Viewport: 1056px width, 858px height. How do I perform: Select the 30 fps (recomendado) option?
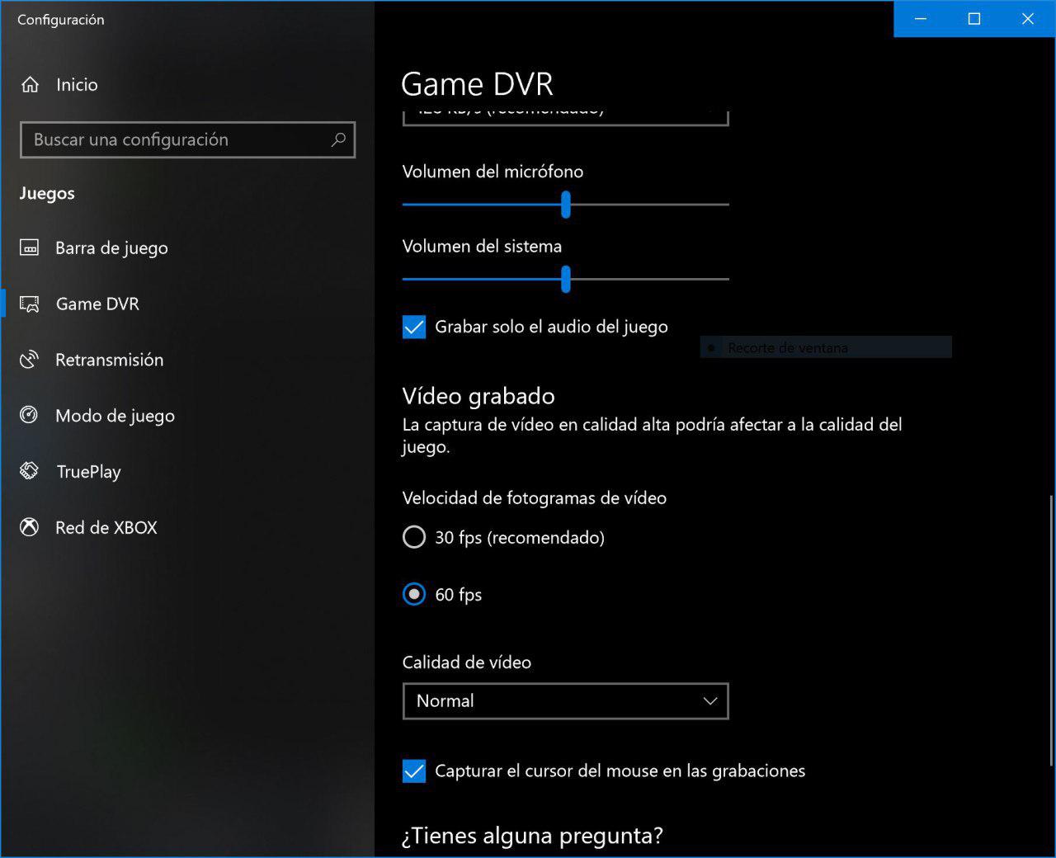tap(414, 538)
